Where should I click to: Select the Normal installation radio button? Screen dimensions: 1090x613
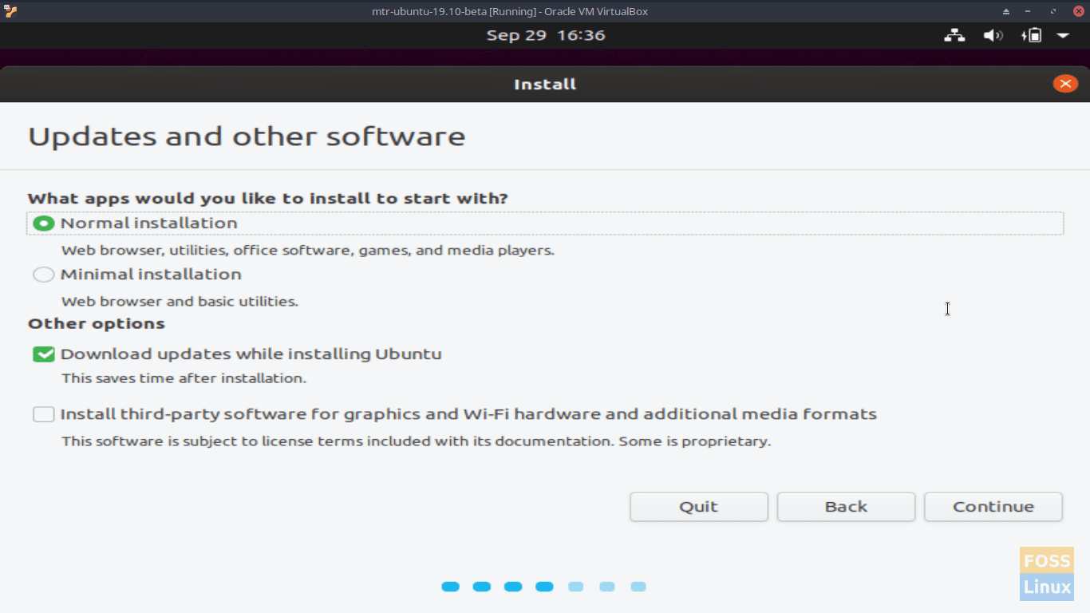[44, 223]
